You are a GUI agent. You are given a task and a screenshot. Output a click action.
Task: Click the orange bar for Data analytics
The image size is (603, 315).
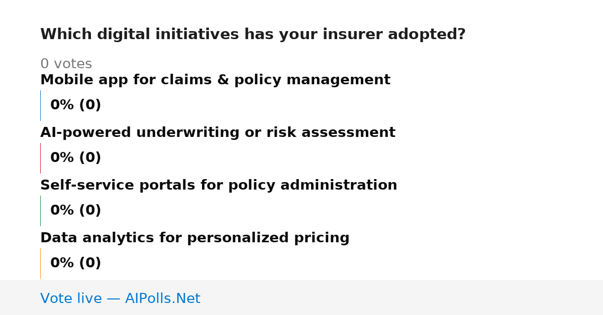tap(40, 263)
